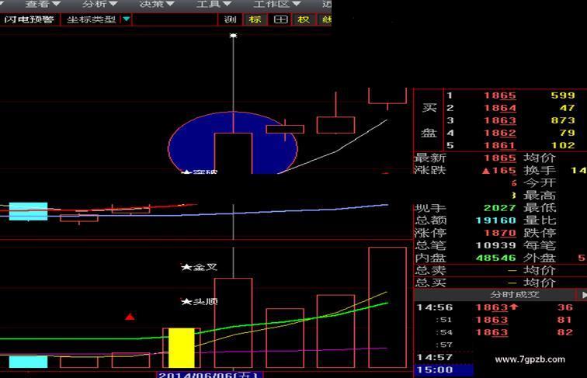Viewport: 587px width, 378px height.
Task: Click the ★金叉 signal label
Action: click(x=199, y=267)
